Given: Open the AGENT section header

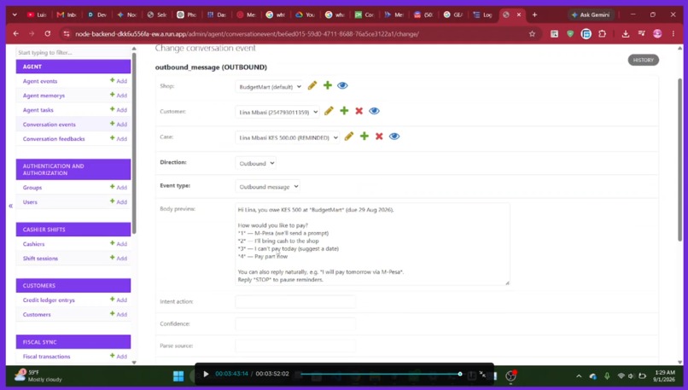Looking at the screenshot, I should [73, 67].
